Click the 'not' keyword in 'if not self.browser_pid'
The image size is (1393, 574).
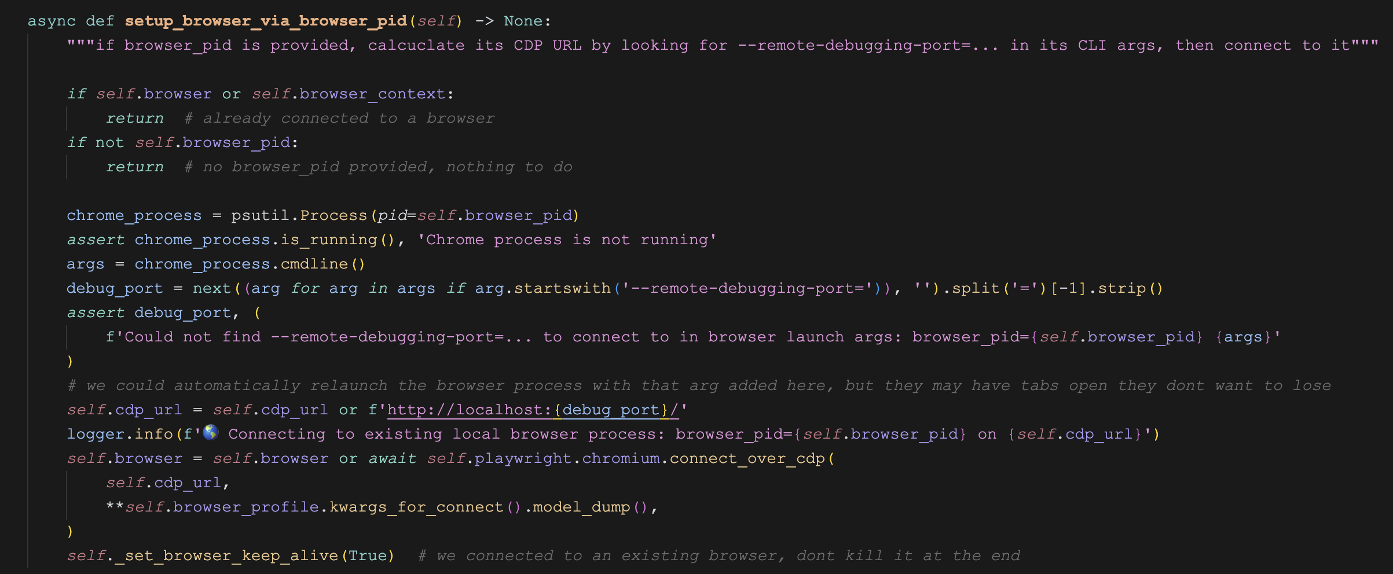(109, 142)
